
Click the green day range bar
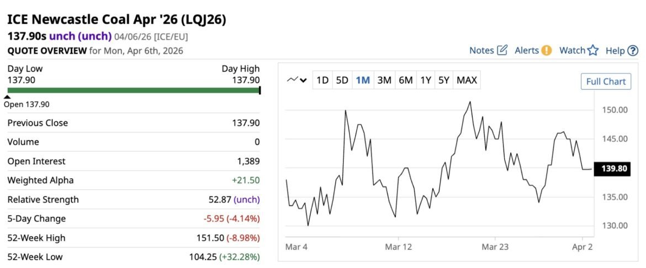coord(133,90)
